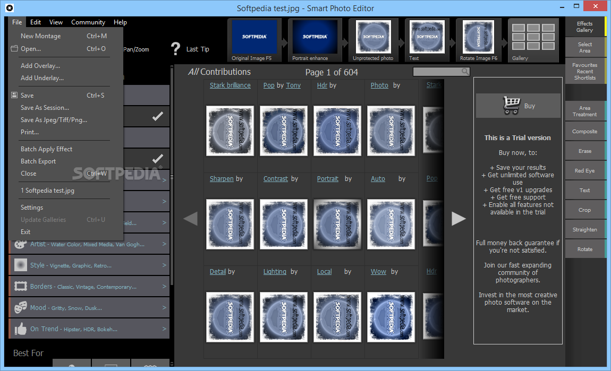Viewport: 611px width, 371px height.
Task: Open the Sharpen effect link
Action: [x=222, y=179]
